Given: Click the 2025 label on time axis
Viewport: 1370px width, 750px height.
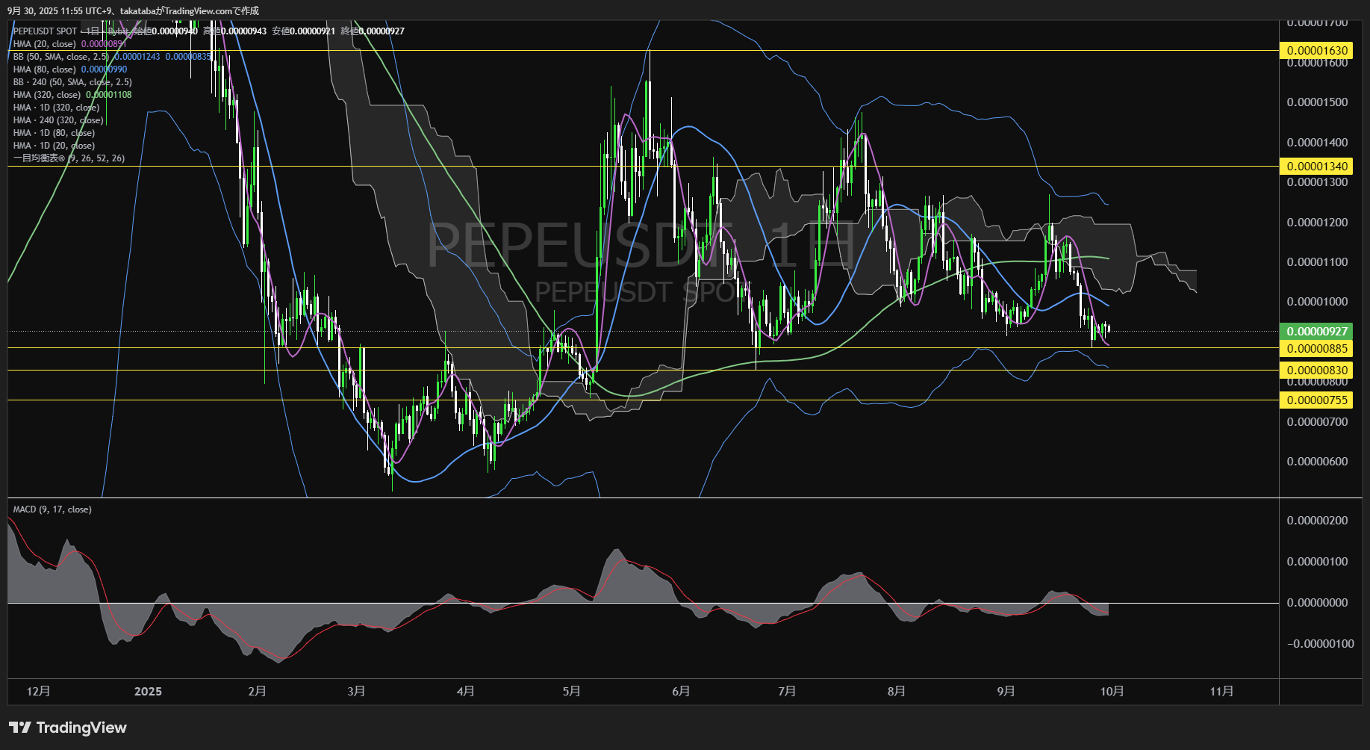Looking at the screenshot, I should (148, 692).
